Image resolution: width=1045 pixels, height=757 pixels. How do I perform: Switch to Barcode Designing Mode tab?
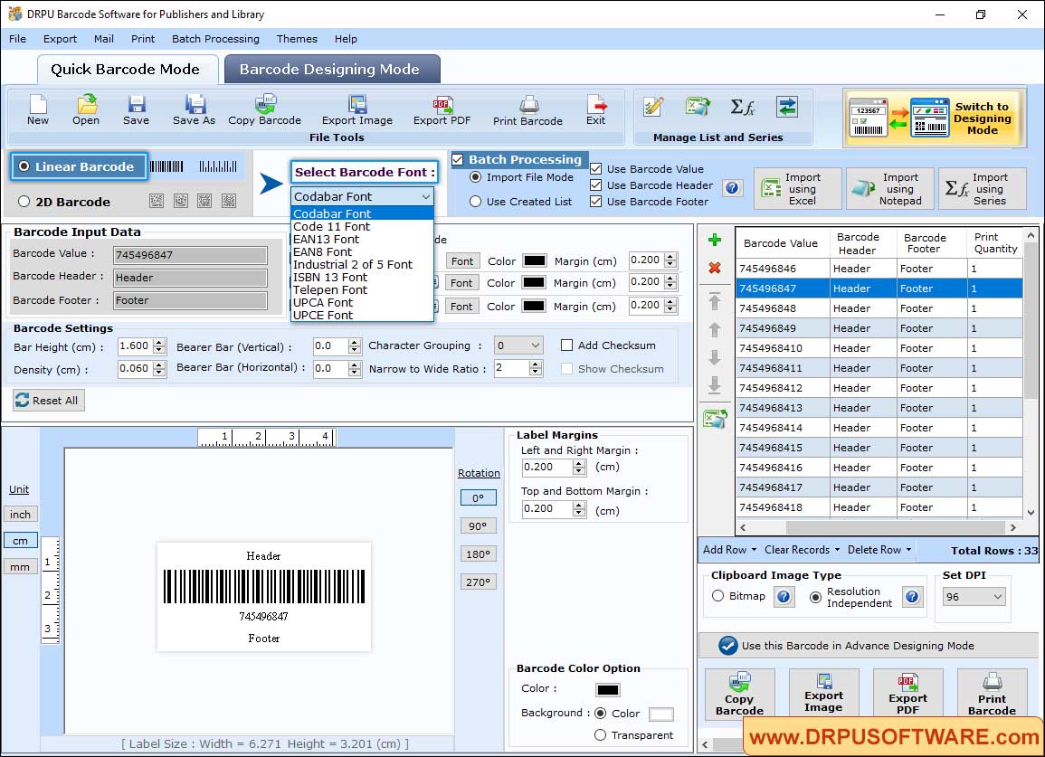[331, 70]
